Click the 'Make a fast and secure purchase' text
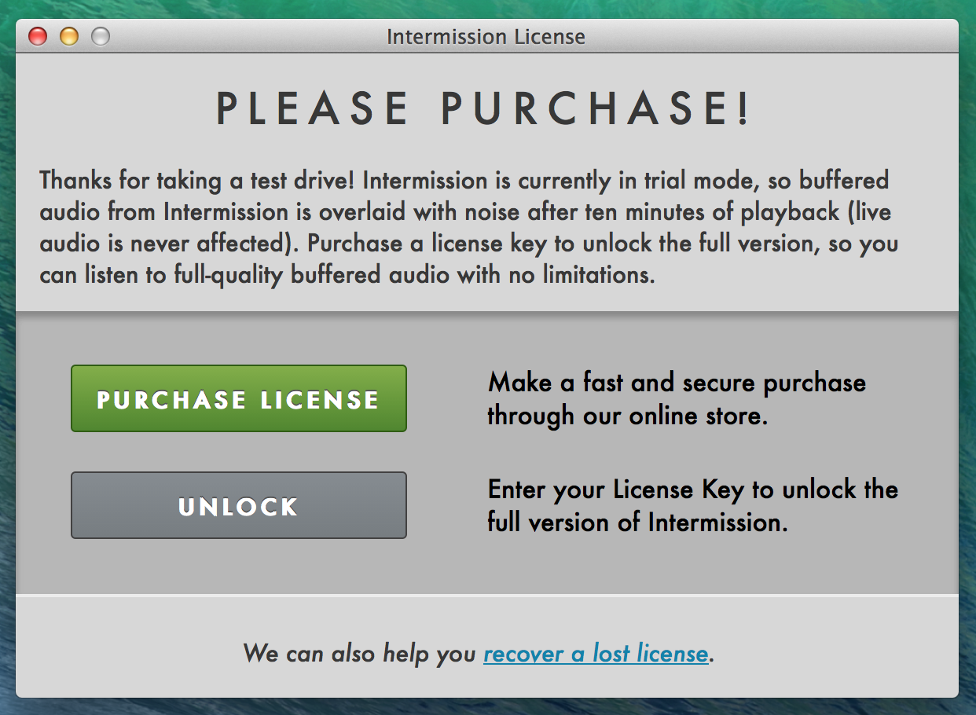The height and width of the screenshot is (715, 976). point(677,398)
